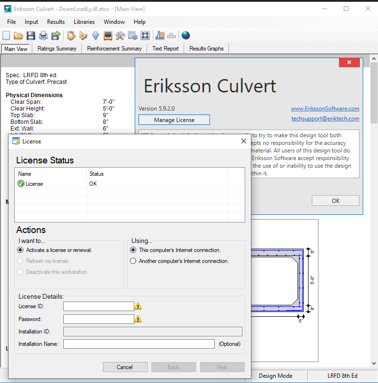Image resolution: width=378 pixels, height=383 pixels.
Task: Click the clipboard with pencil toolbar icon
Action: (71, 36)
